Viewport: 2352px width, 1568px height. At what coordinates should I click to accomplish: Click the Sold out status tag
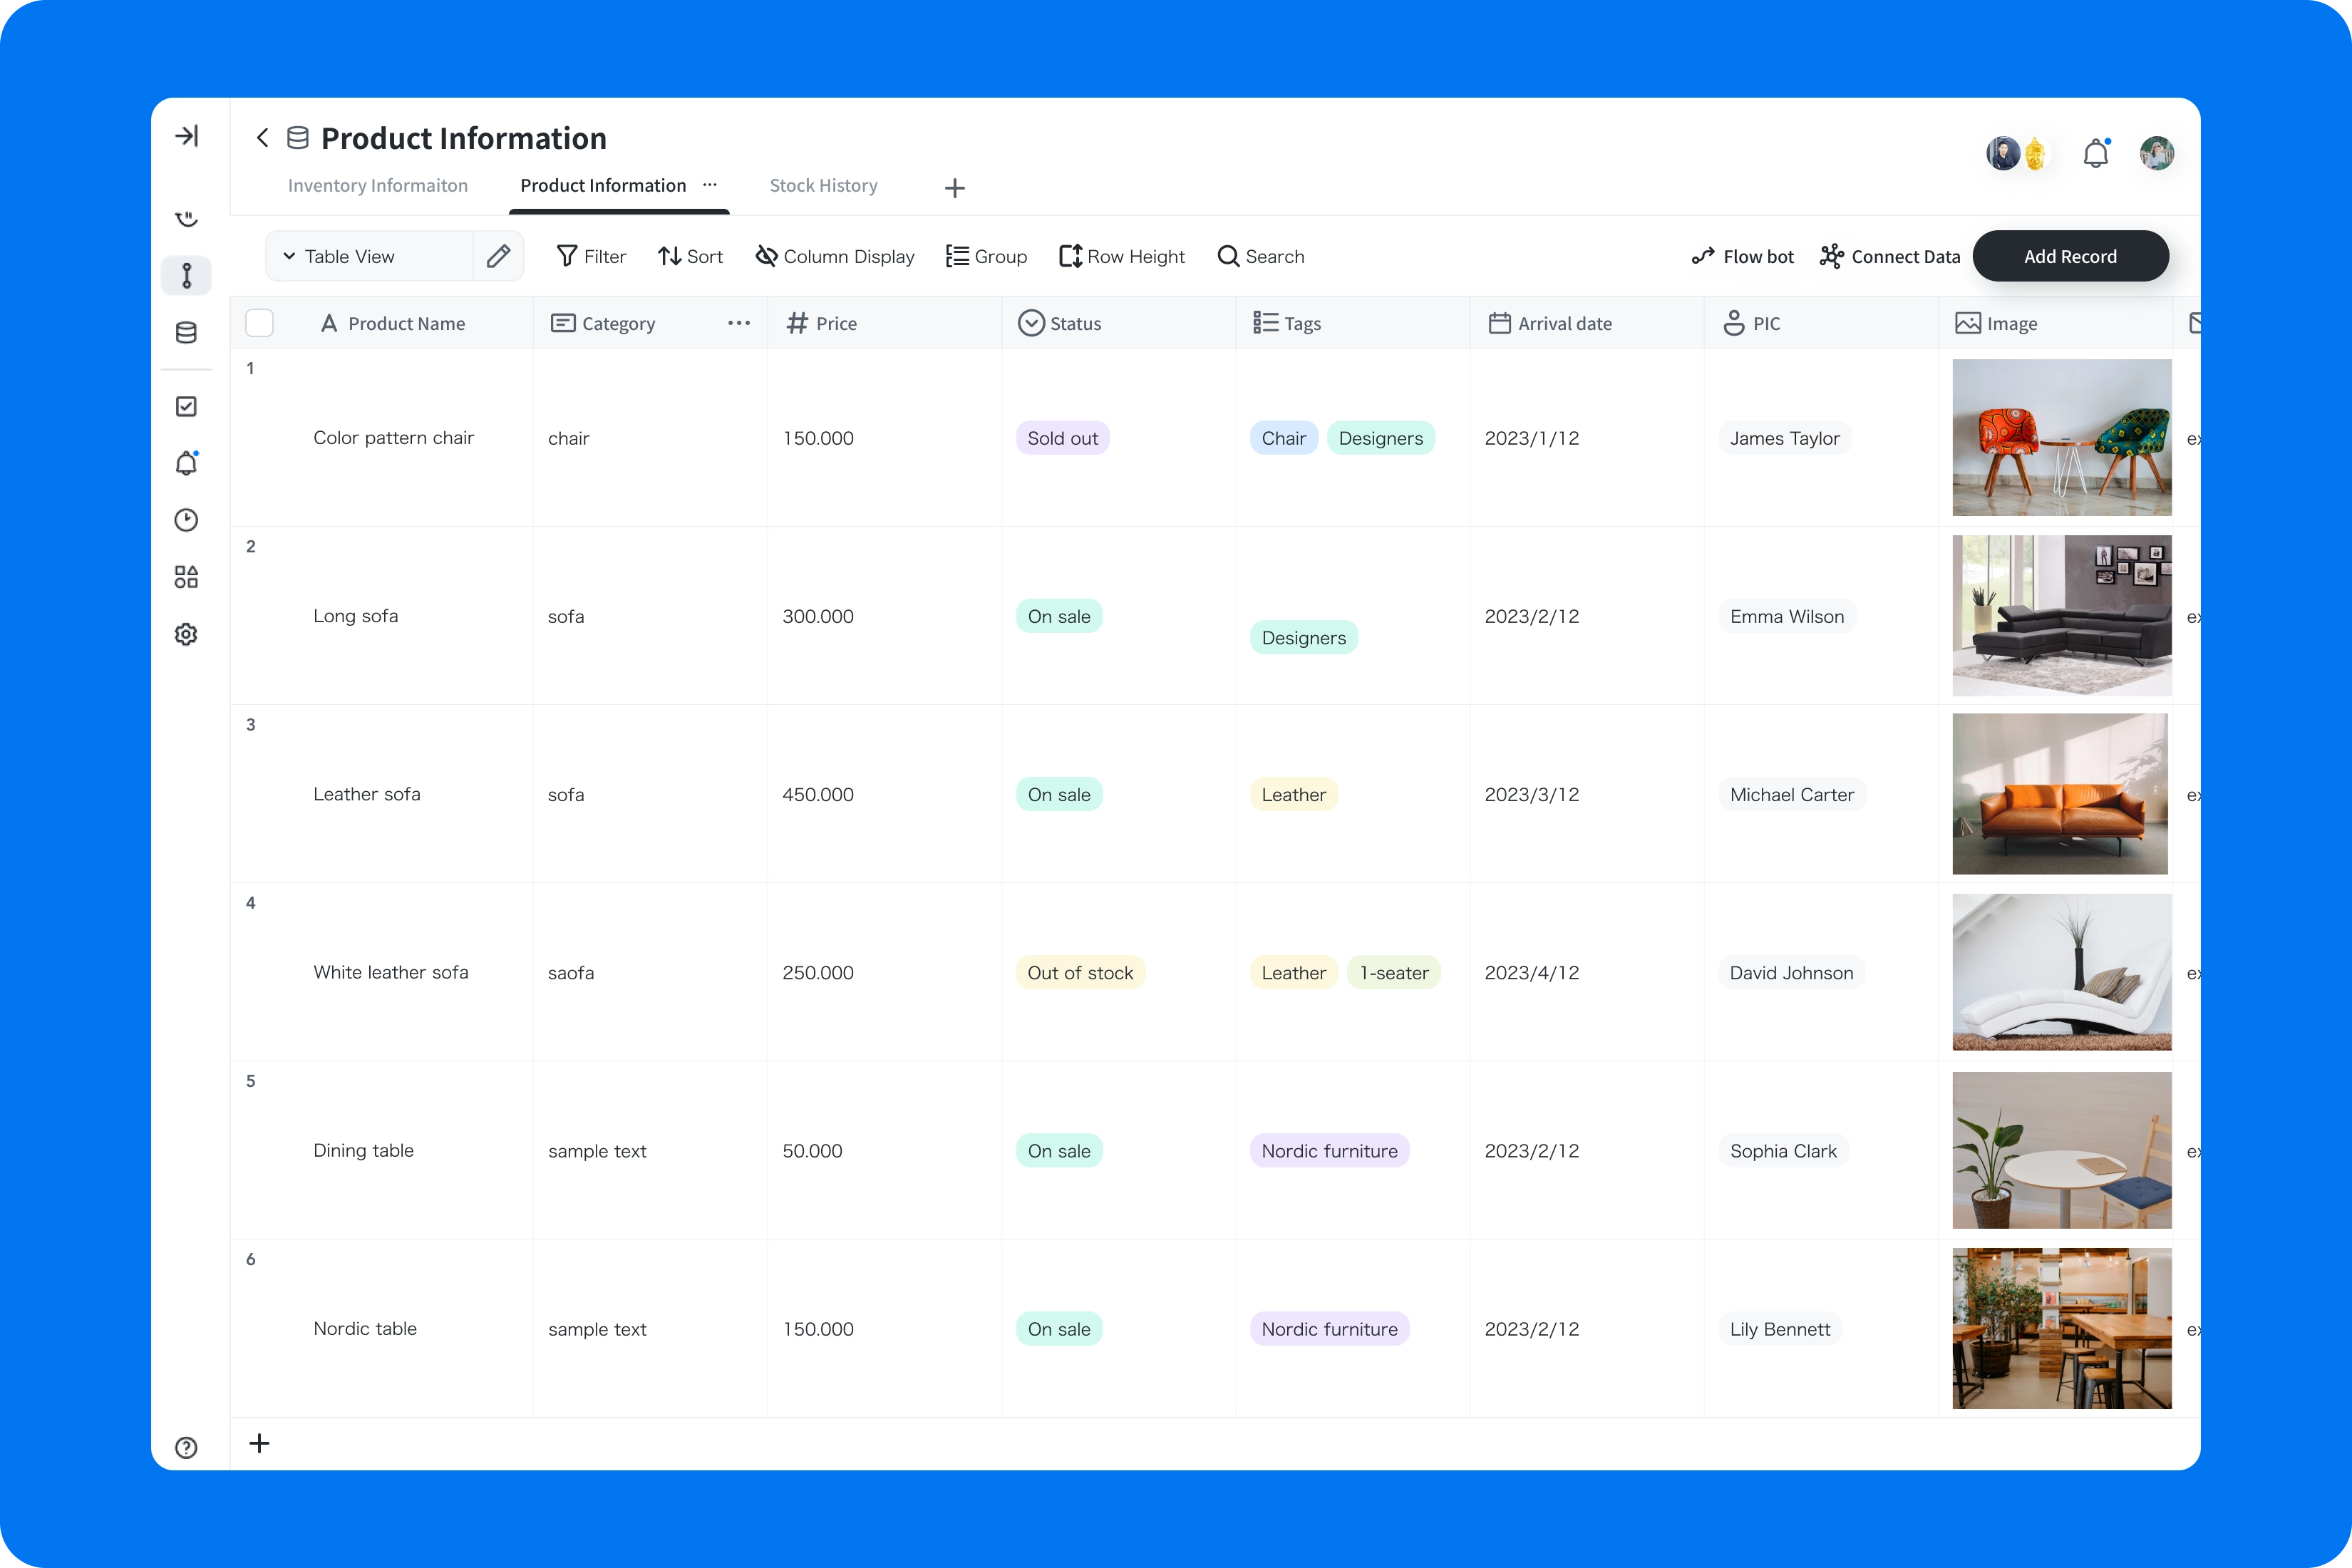pos(1062,438)
